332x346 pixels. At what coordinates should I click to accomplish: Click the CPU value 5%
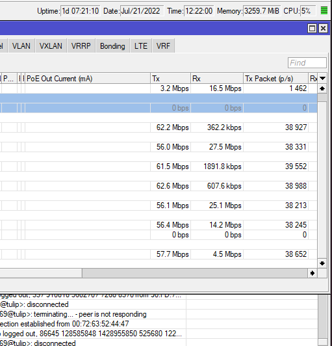[308, 11]
